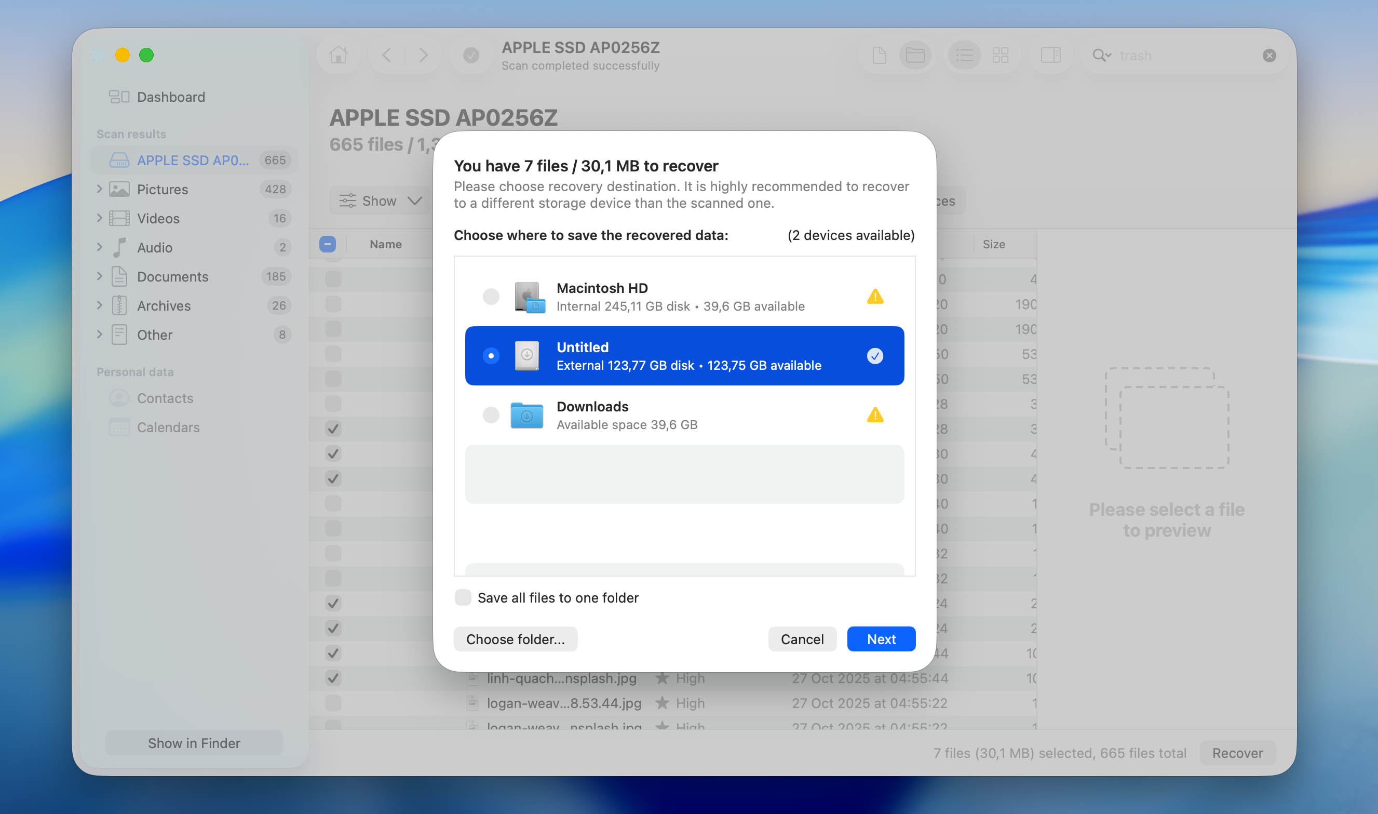Viewport: 1378px width, 814px height.
Task: Select the Macintosh HD radio button
Action: [491, 297]
